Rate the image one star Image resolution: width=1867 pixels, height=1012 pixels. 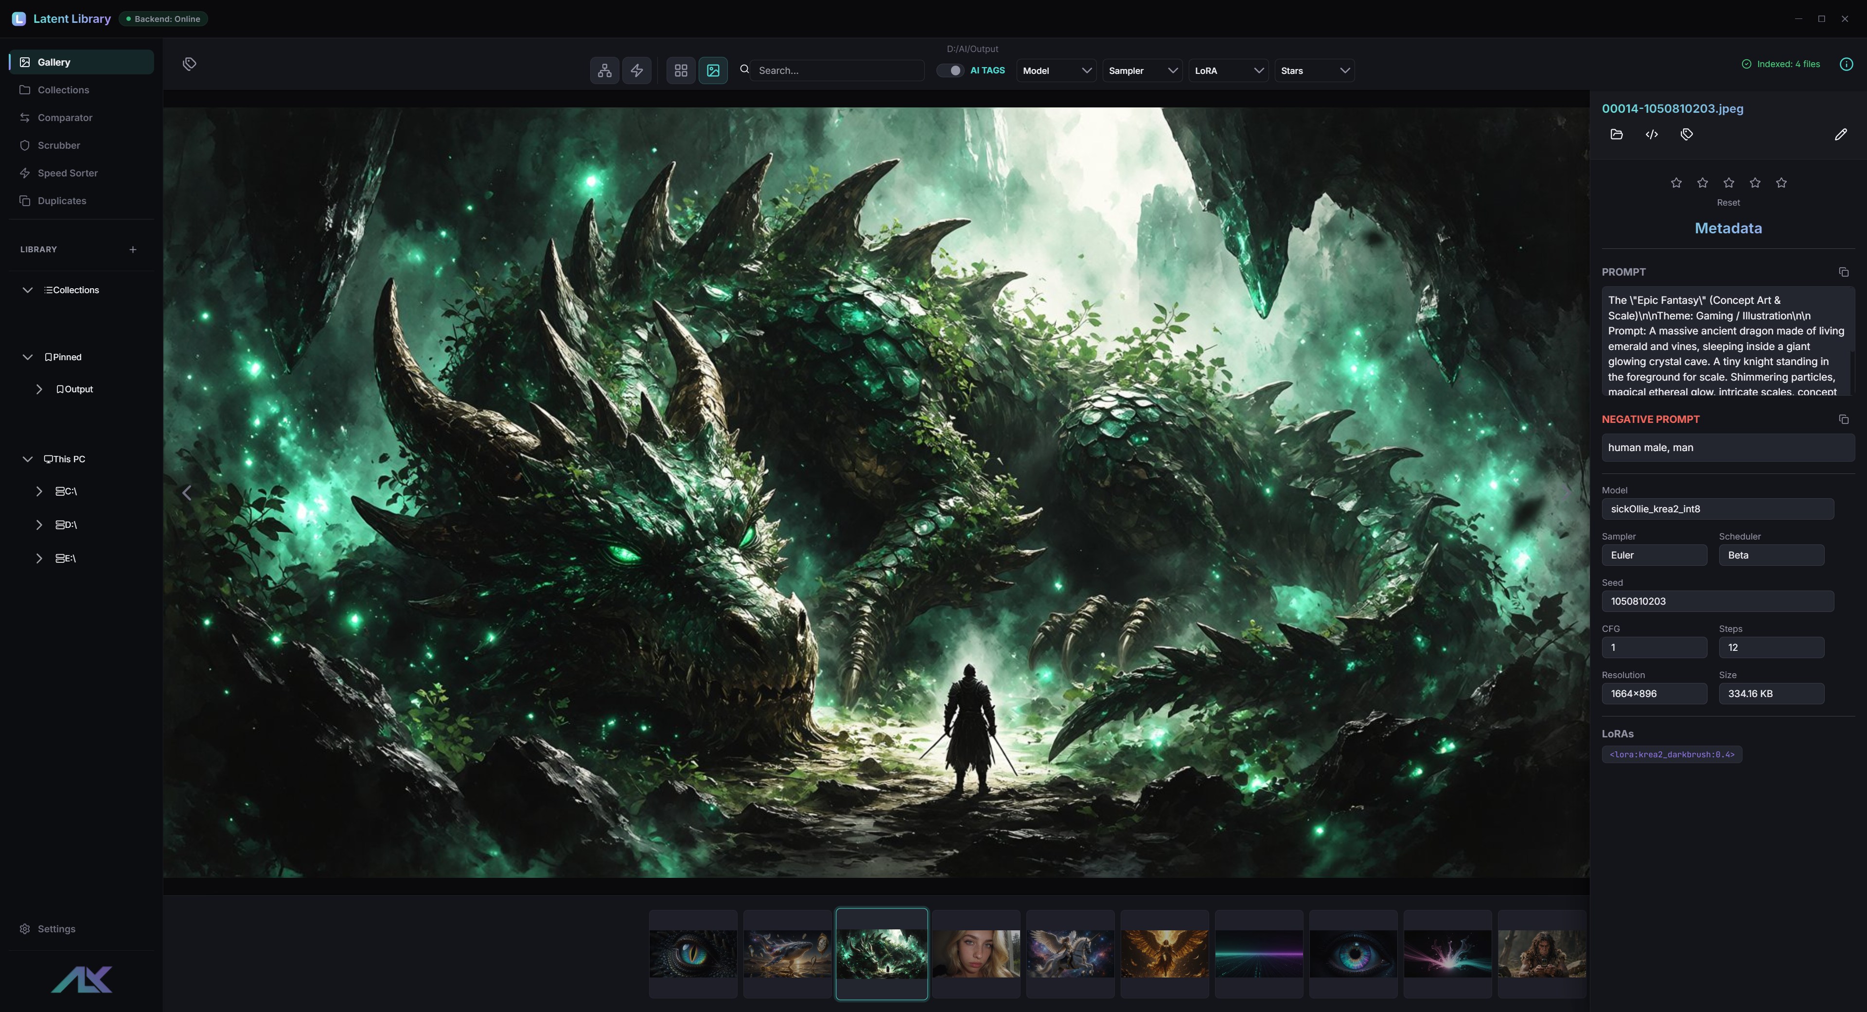click(1675, 183)
